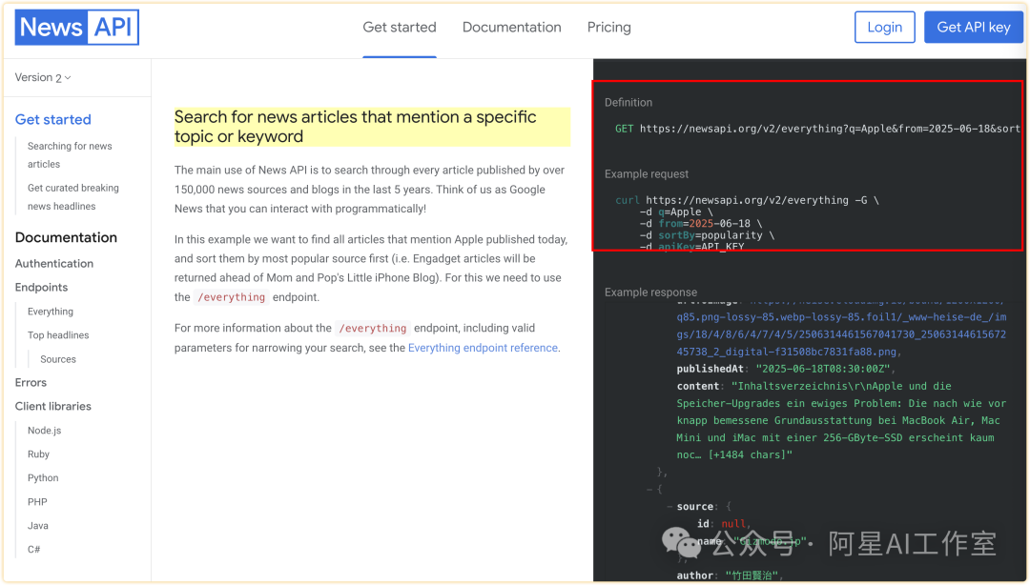Collapse the source object in response

[x=669, y=507]
